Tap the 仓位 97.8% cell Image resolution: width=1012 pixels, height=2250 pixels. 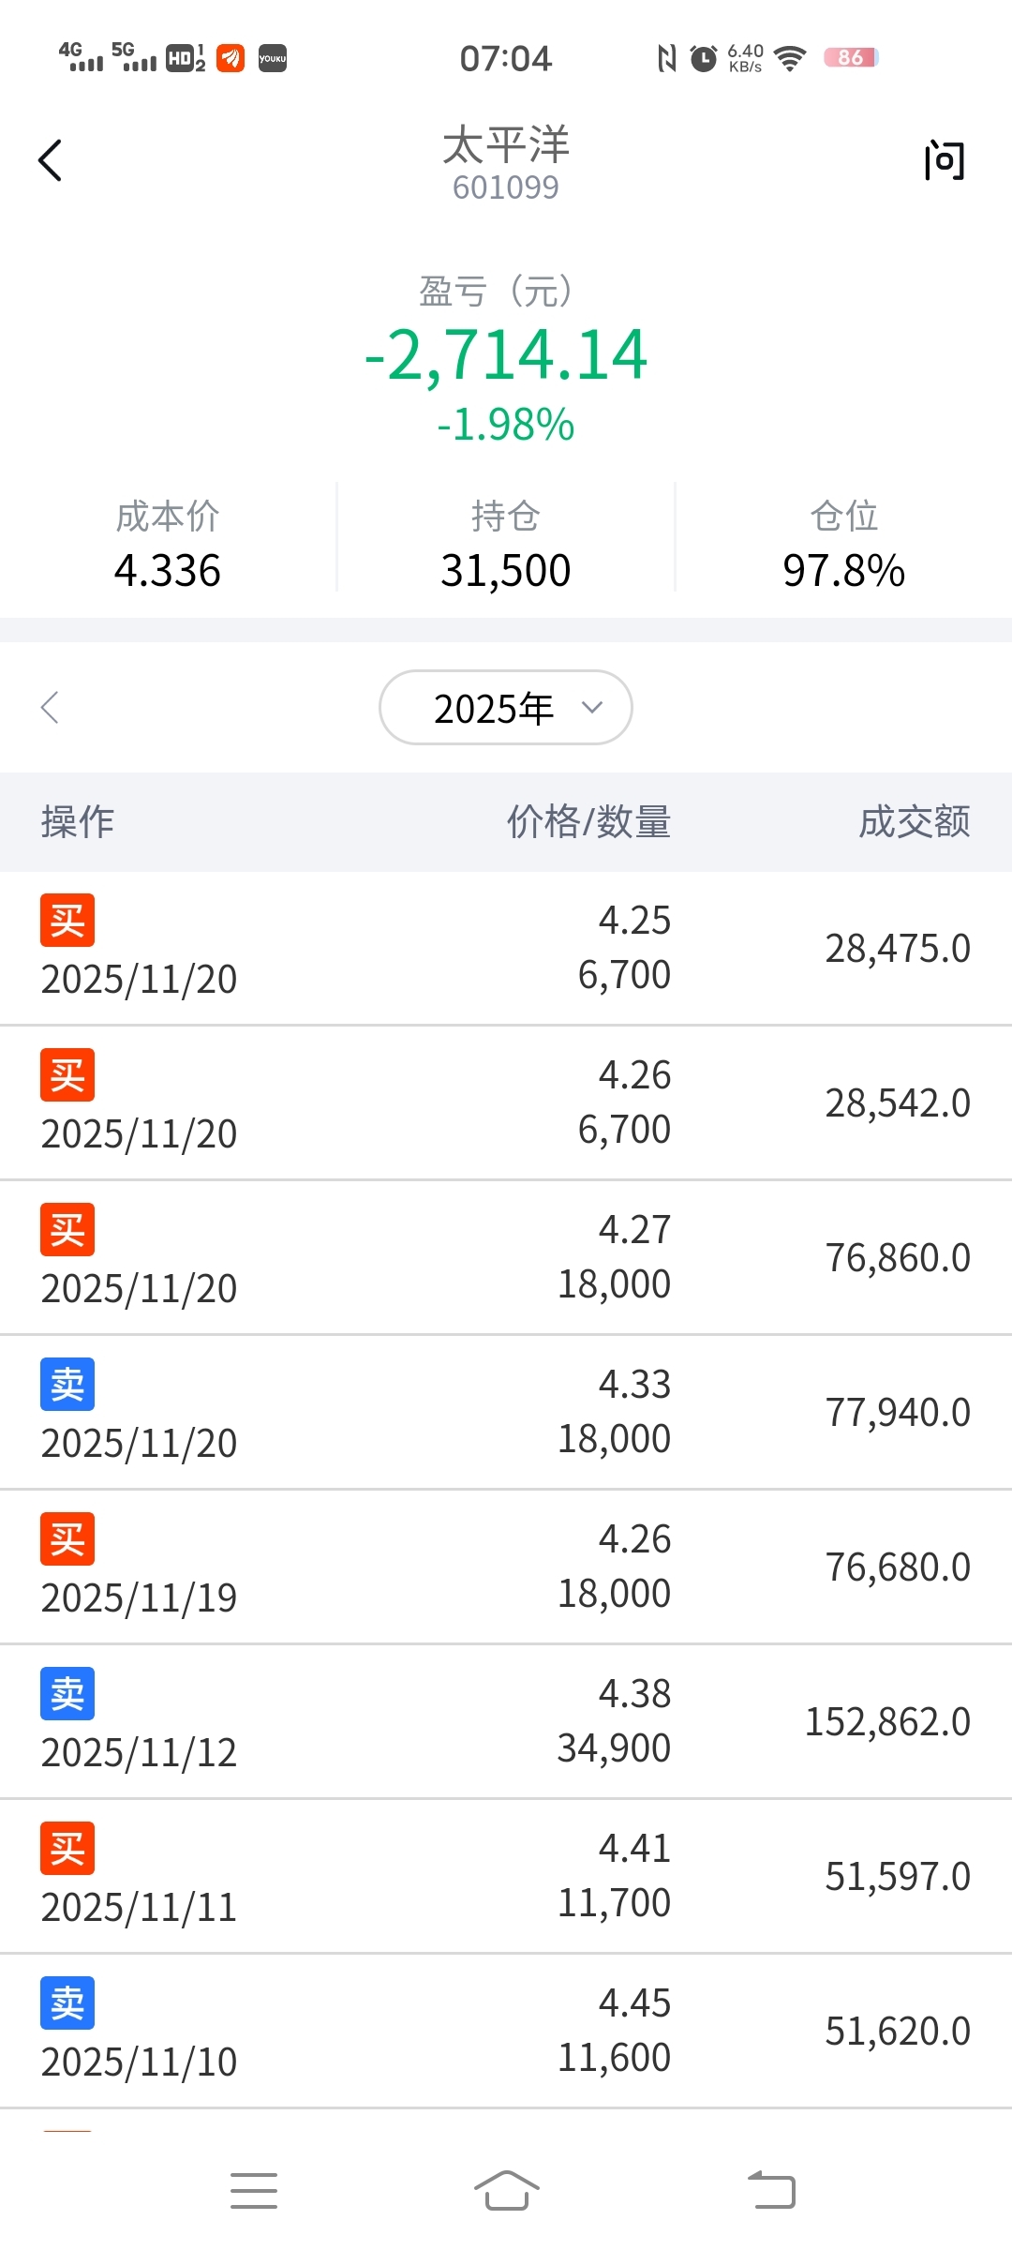[843, 546]
